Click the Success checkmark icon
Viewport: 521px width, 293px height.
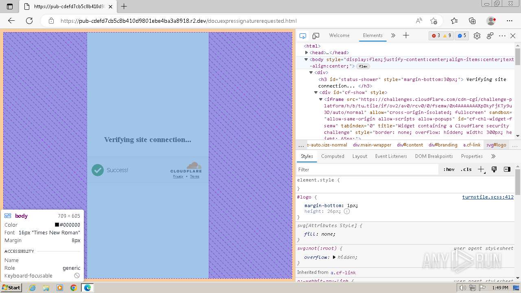(x=98, y=170)
